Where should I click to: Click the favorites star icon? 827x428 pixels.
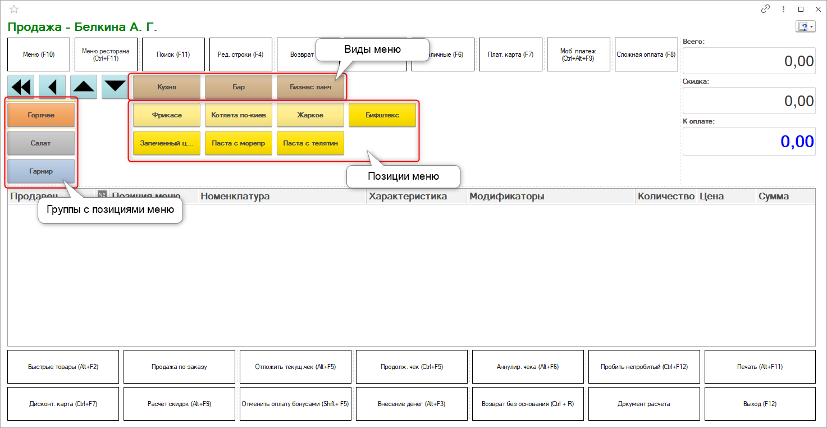coord(14,9)
